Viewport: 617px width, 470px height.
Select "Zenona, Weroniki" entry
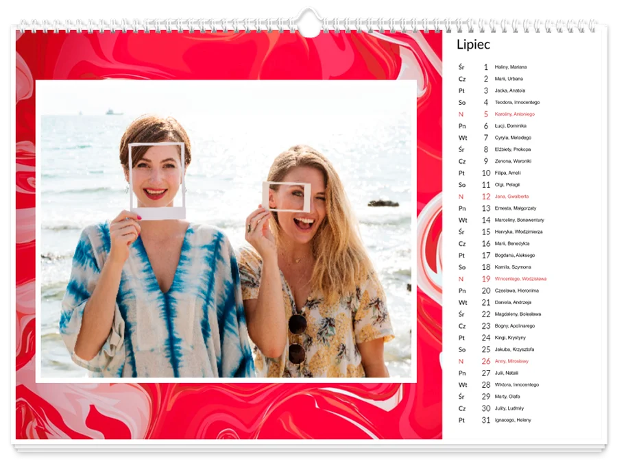coord(513,161)
